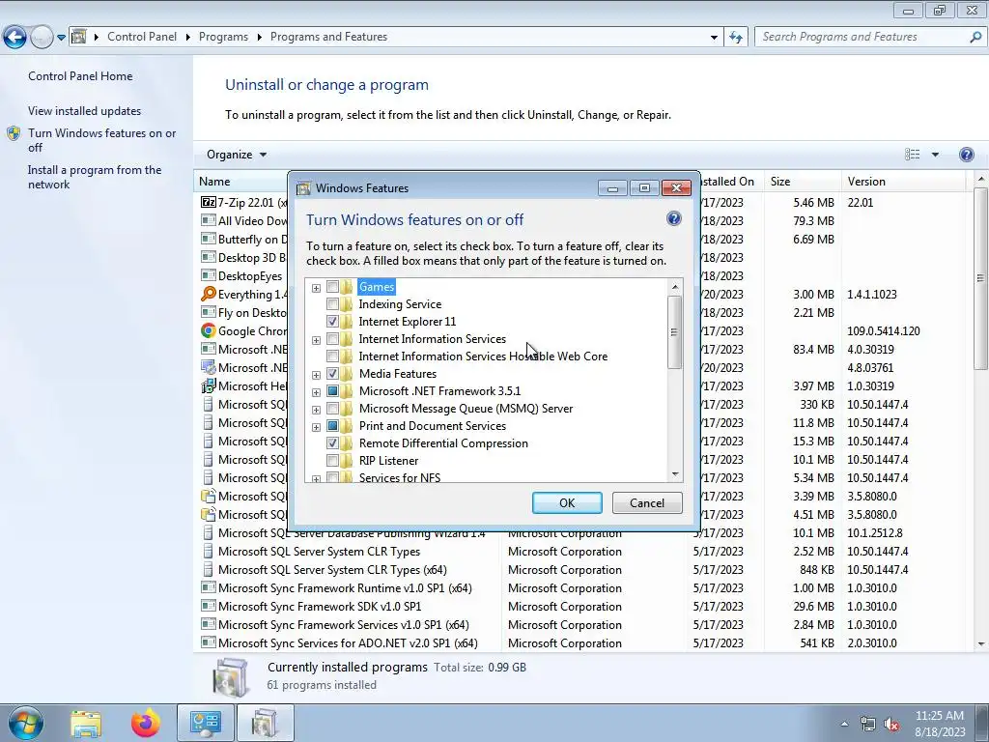
Task: Uncheck the Media Features checkbox
Action: (x=332, y=374)
